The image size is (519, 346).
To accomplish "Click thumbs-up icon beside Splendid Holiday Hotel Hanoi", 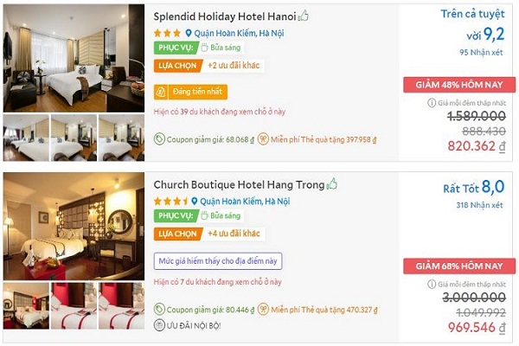I will pyautogui.click(x=304, y=16).
